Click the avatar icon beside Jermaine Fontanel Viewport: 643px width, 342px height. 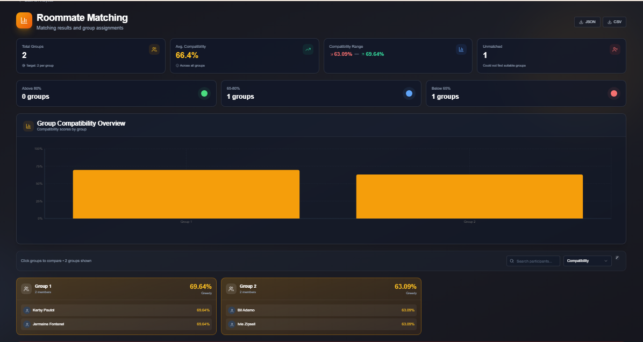[27, 324]
